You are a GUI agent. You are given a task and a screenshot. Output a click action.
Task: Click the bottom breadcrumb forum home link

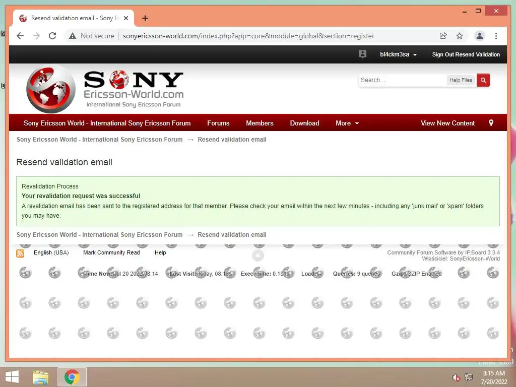[99, 235]
